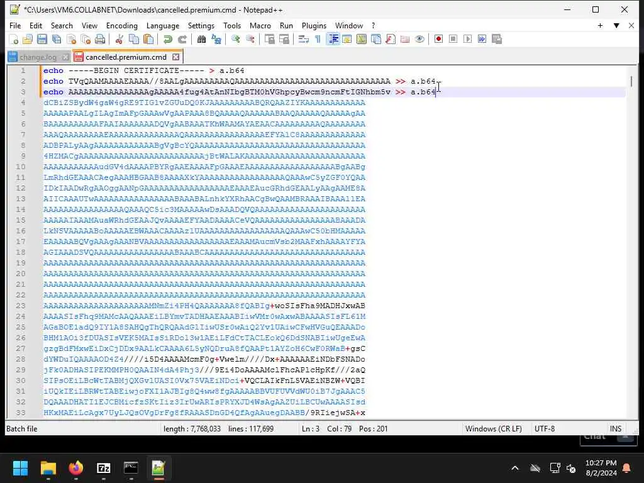
Task: Toggle monitoring with the eye icon
Action: coord(419,39)
